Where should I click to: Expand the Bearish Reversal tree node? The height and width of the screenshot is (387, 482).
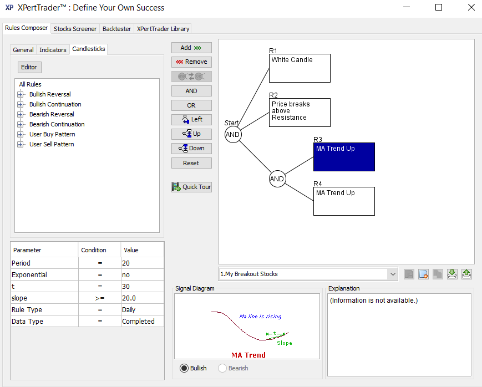pos(21,114)
